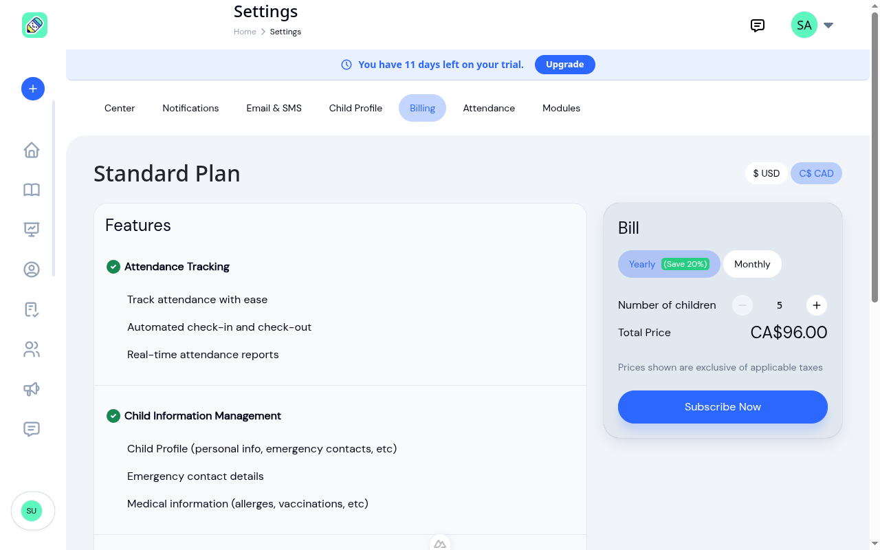Viewport: 880px width, 550px height.
Task: Open the Home icon in sidebar
Action: (x=32, y=150)
